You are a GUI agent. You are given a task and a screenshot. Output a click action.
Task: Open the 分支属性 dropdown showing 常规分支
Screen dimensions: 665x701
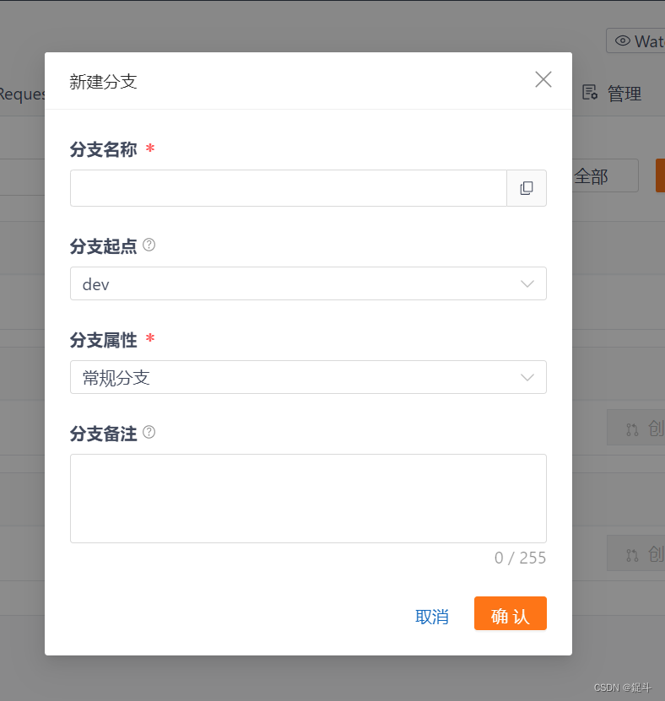coord(307,377)
